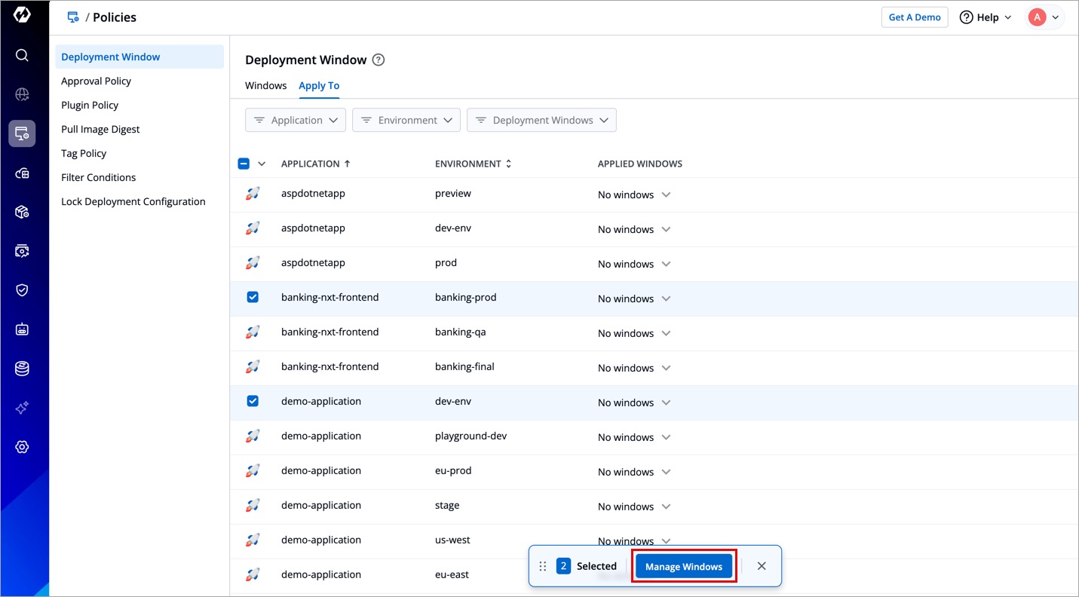Image resolution: width=1079 pixels, height=597 pixels.
Task: Click the Get A Demo button
Action: [x=914, y=17]
